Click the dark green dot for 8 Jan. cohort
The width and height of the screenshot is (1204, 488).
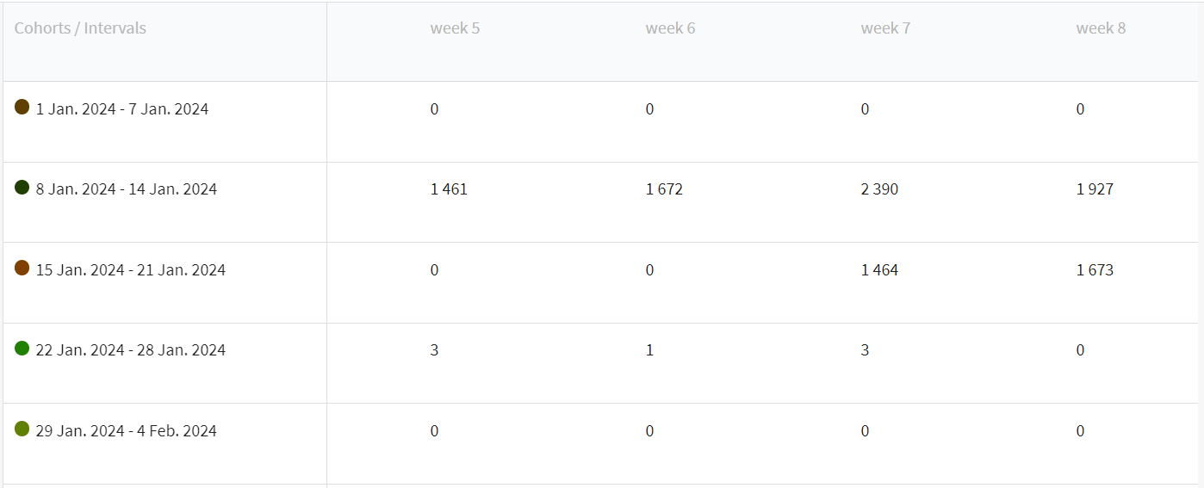(x=22, y=187)
